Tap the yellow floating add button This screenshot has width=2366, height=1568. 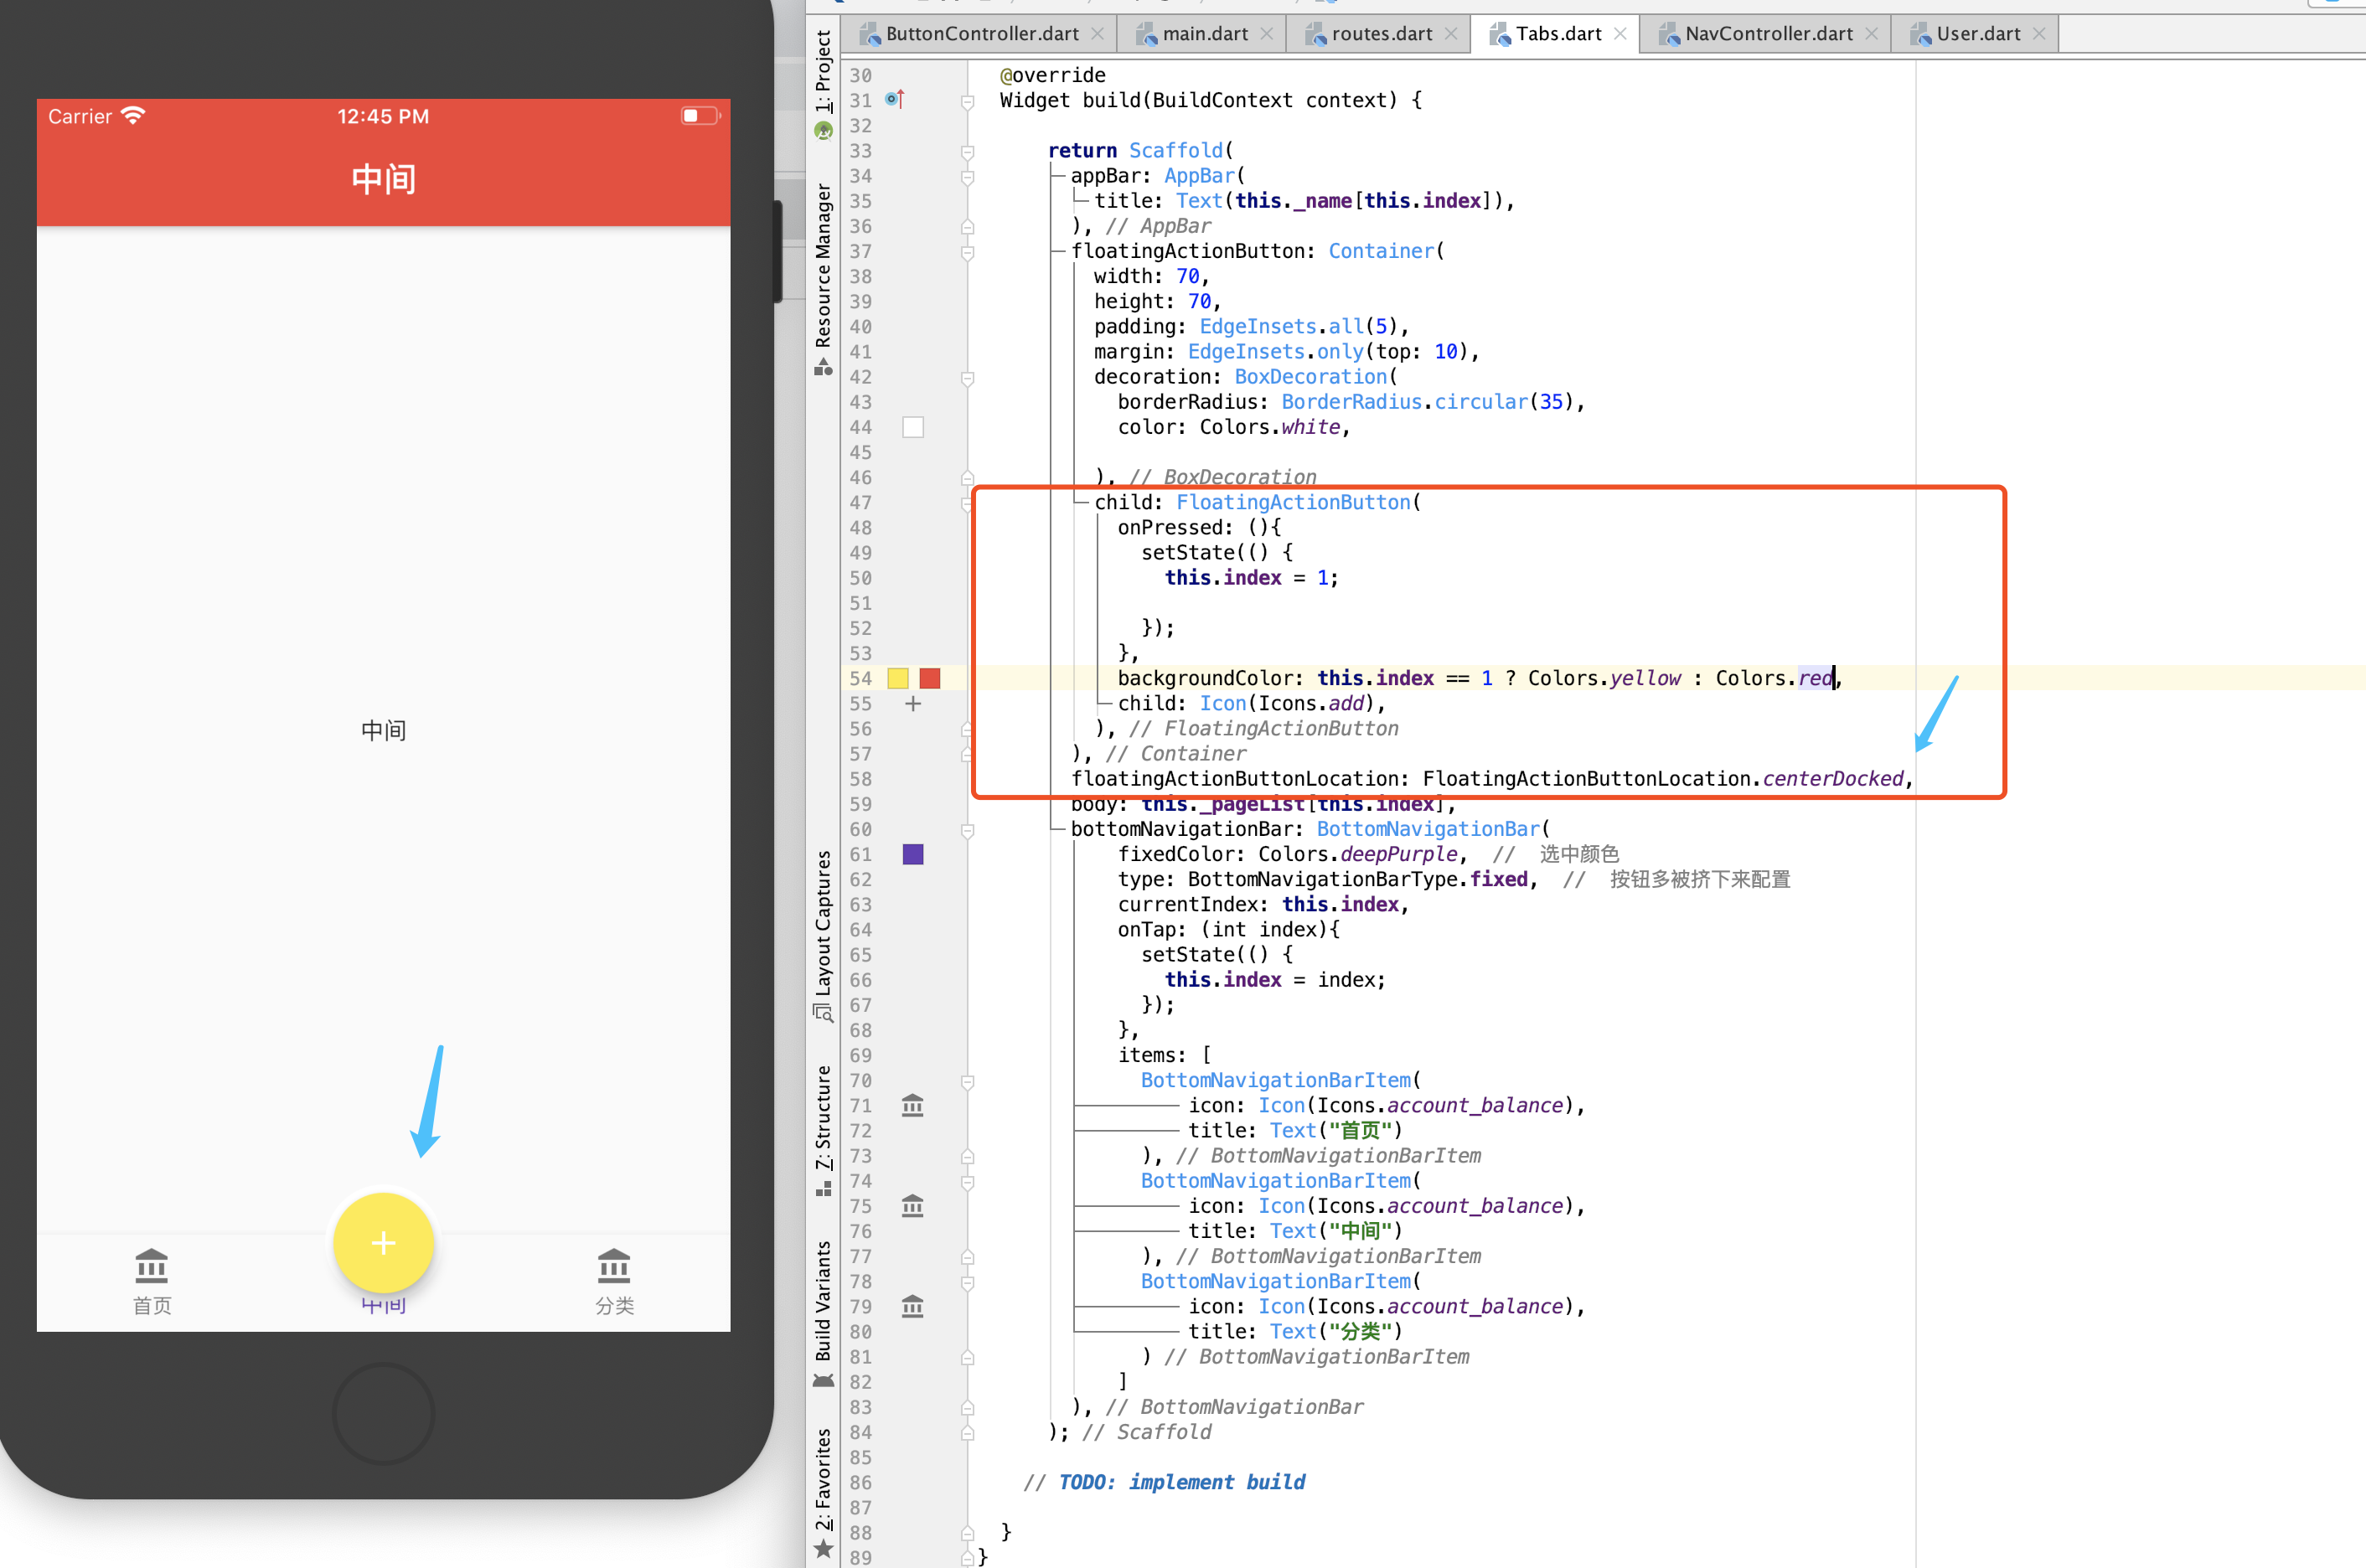click(383, 1243)
